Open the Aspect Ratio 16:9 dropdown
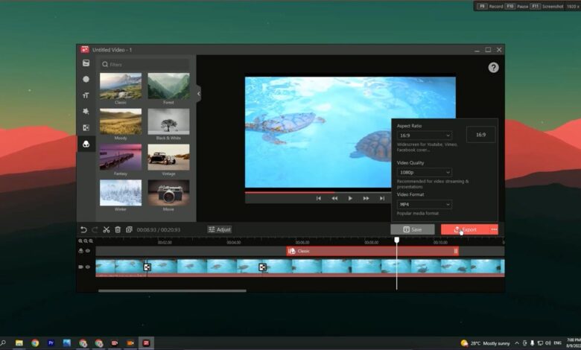 425,136
